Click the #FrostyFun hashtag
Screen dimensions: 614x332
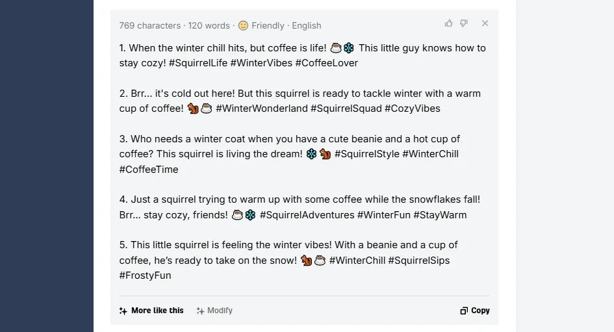point(146,275)
